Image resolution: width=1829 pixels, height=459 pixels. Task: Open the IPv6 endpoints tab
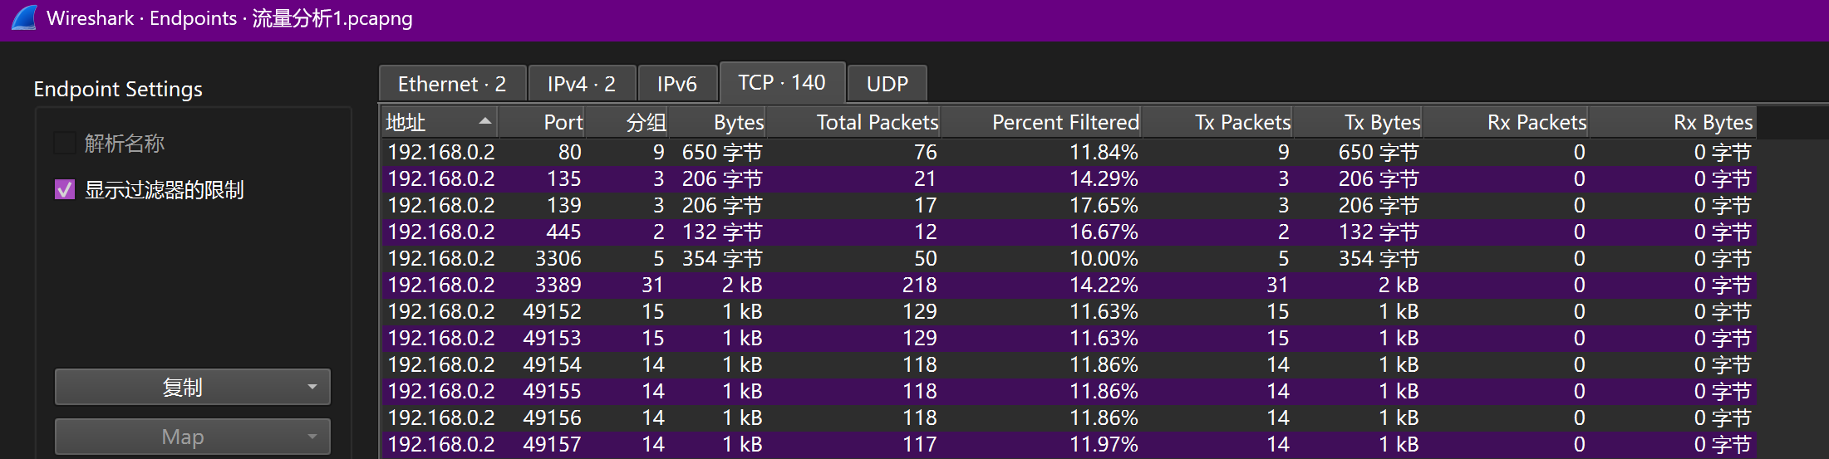coord(676,84)
